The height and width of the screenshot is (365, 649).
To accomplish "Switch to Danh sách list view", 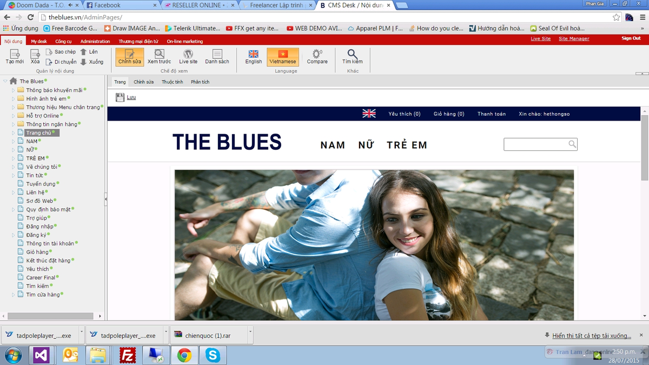I will 217,57.
